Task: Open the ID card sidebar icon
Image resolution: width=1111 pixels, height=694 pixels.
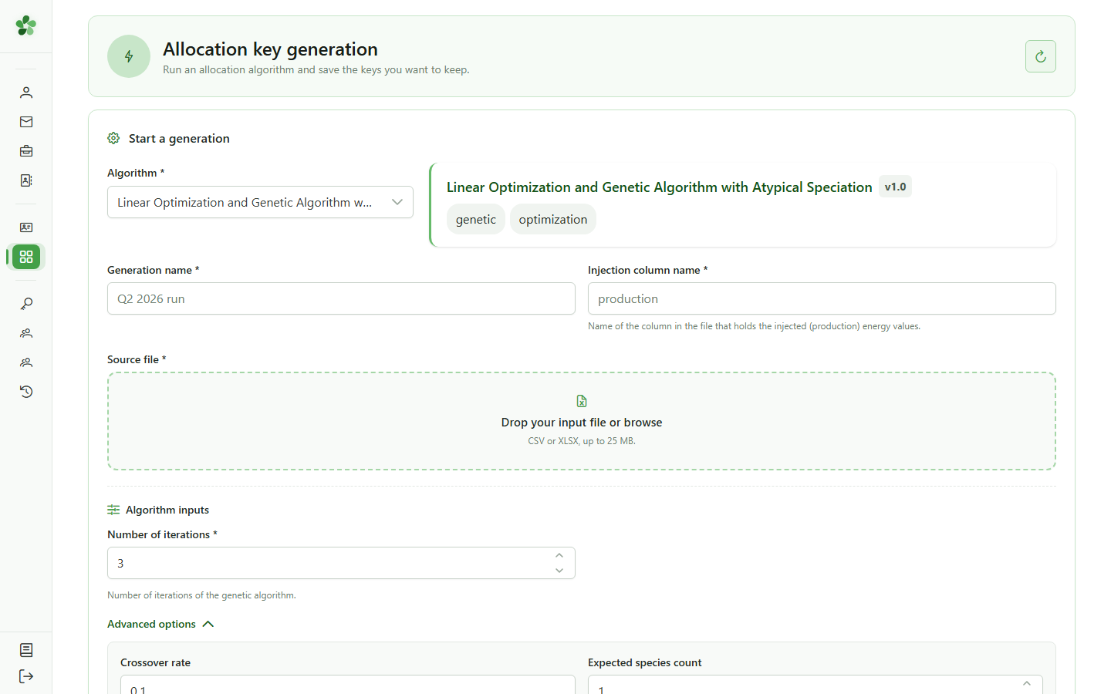Action: click(x=26, y=227)
